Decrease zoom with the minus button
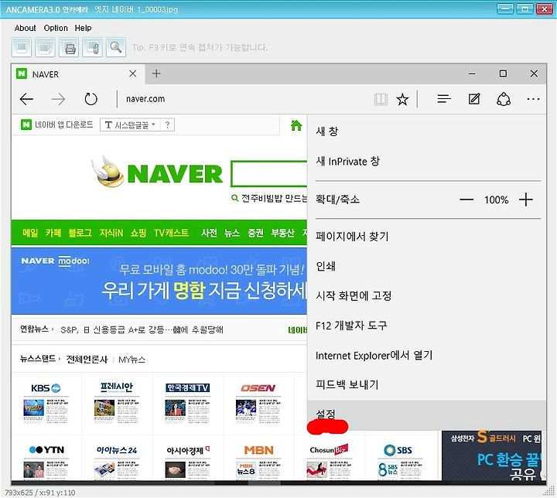Screen dimensions: 557x498 tap(466, 200)
